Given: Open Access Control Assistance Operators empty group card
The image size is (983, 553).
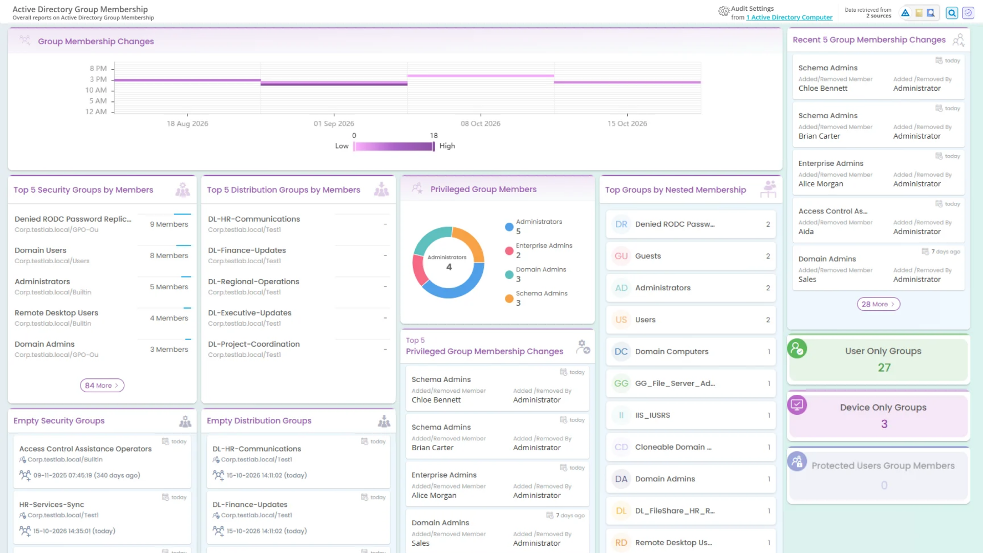Looking at the screenshot, I should (x=102, y=461).
